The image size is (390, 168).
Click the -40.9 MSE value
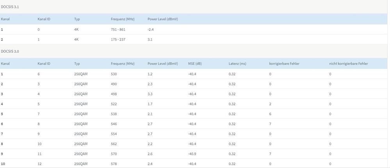click(192, 154)
